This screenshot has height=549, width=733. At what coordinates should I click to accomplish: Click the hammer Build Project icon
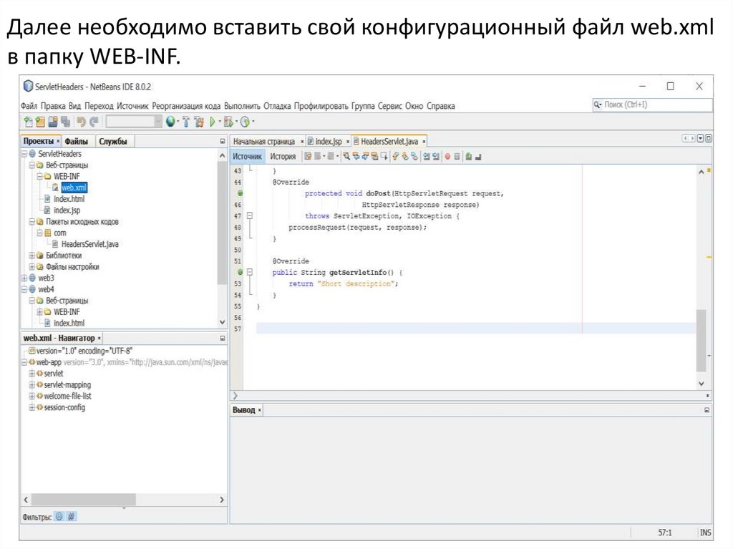click(x=186, y=122)
